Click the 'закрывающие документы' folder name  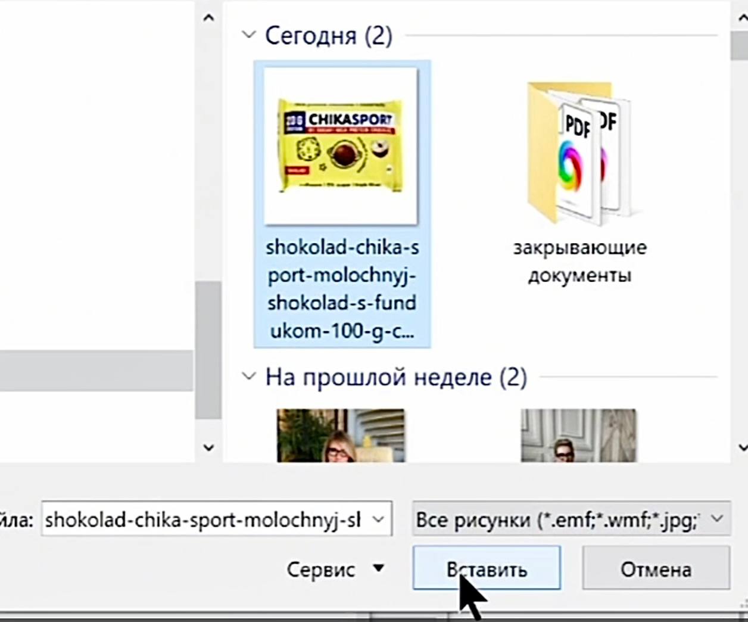(579, 262)
